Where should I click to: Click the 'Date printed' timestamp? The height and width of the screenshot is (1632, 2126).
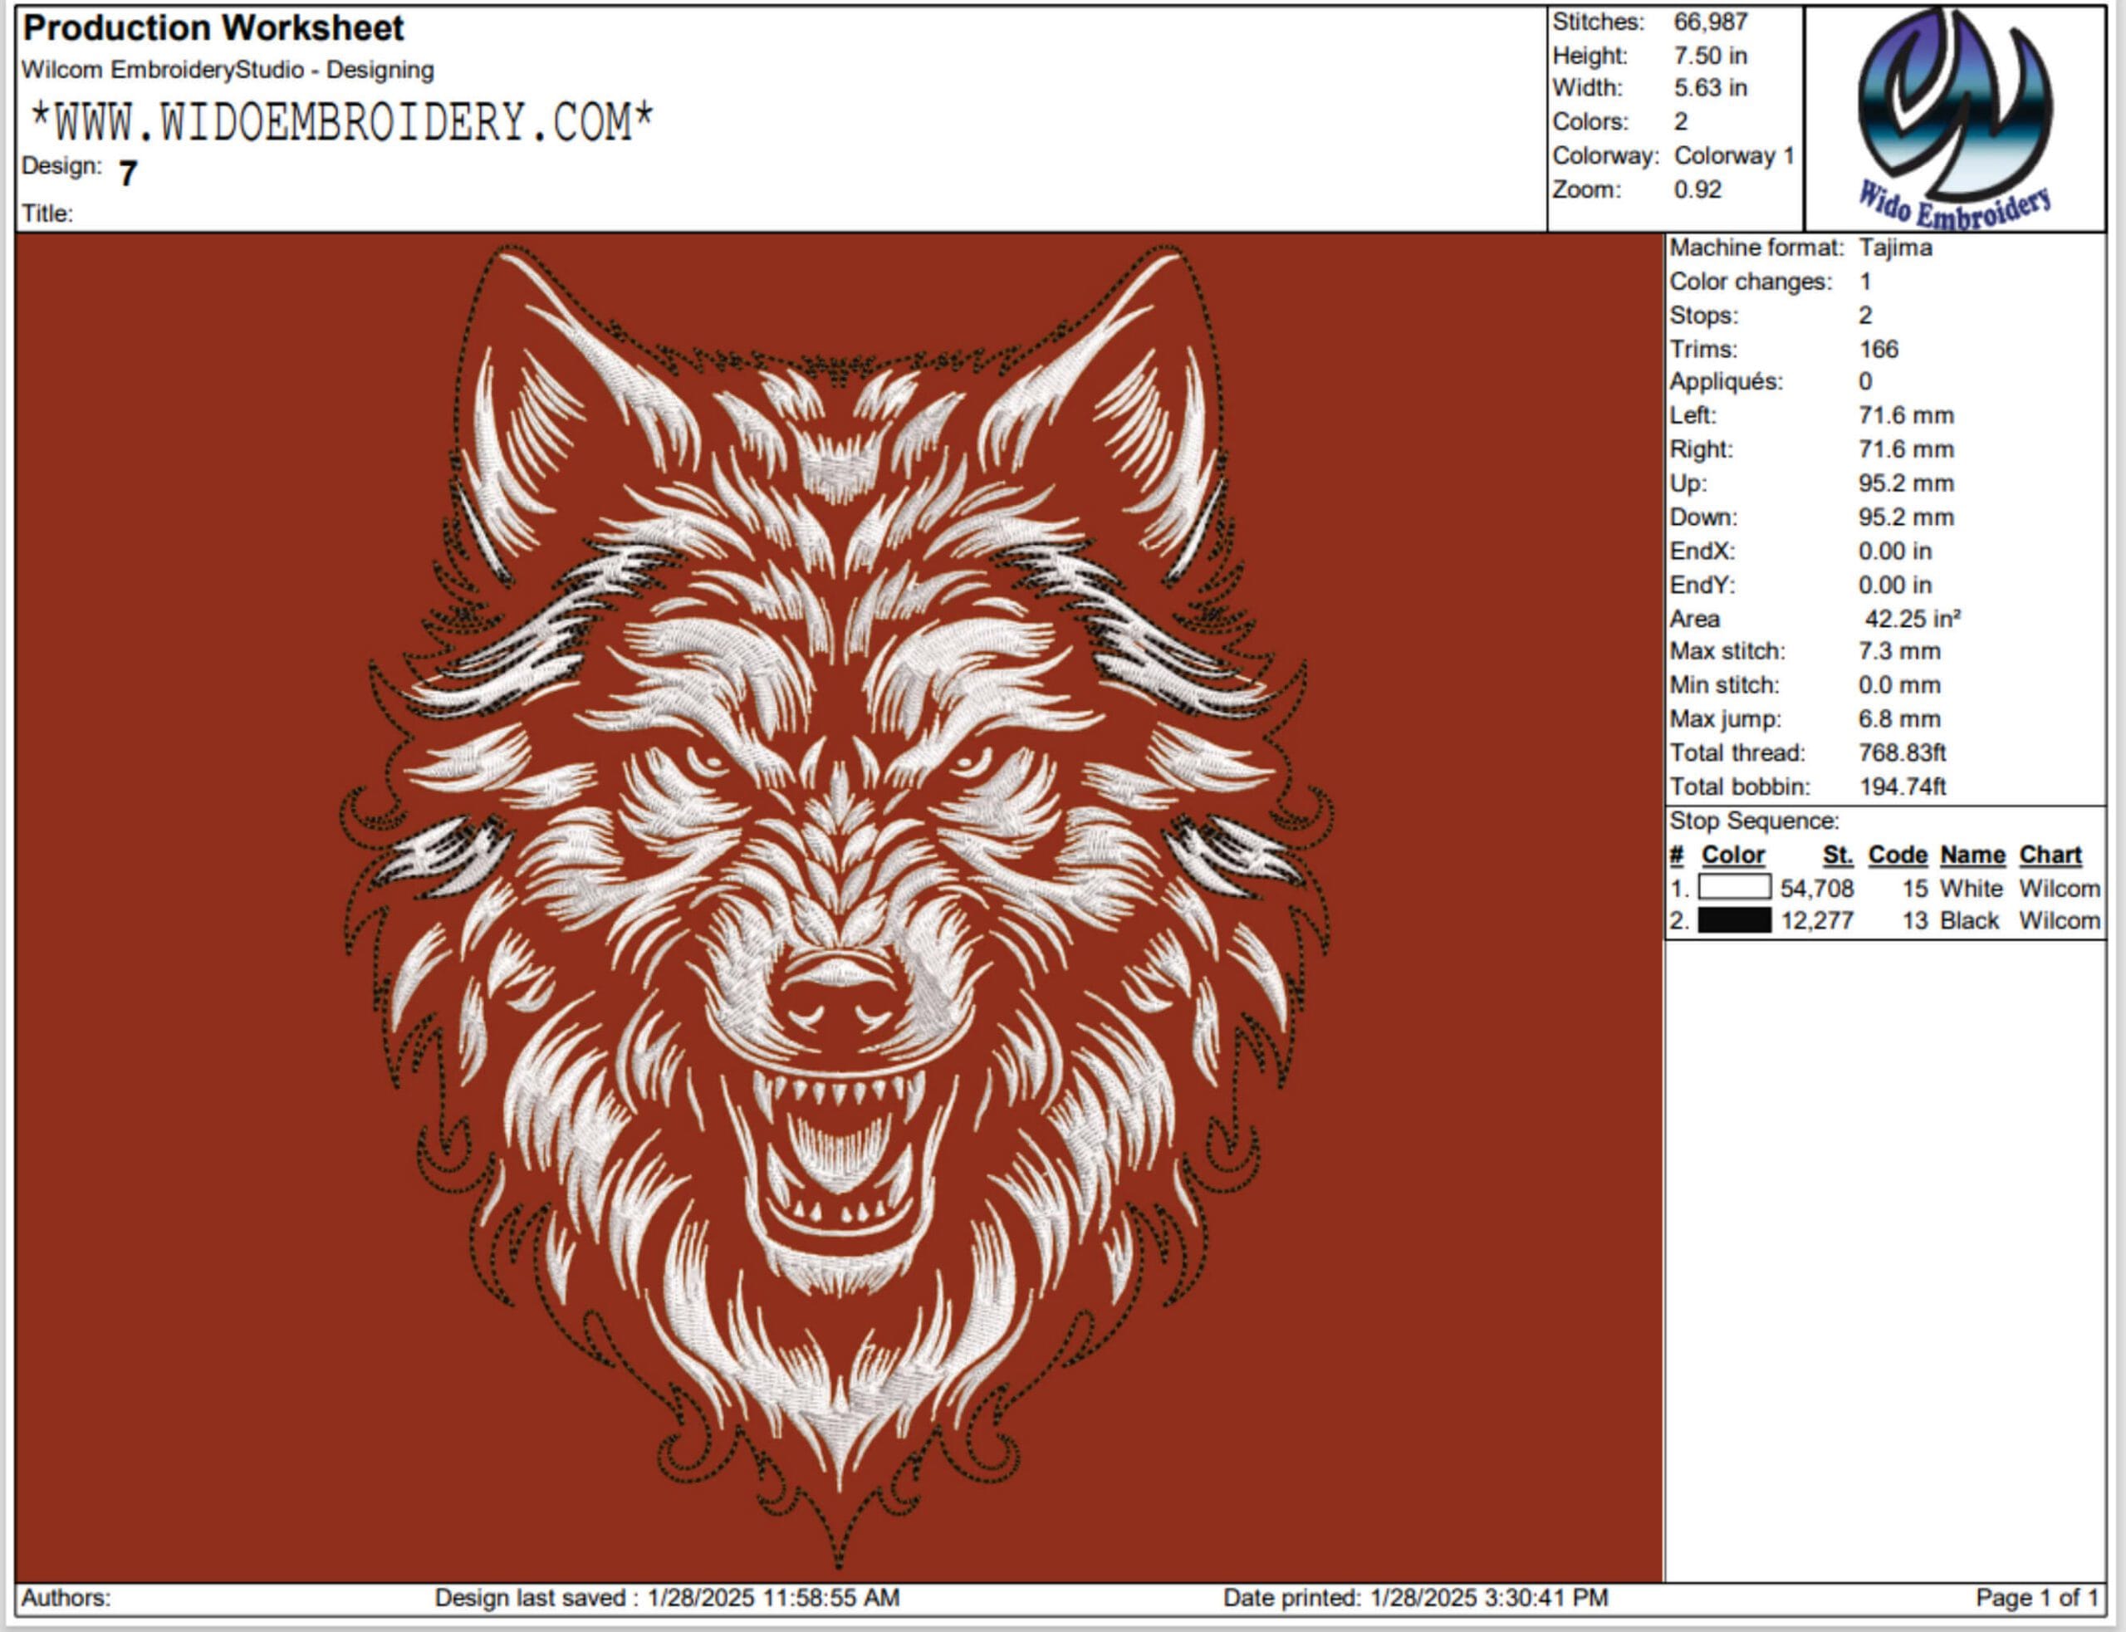1415,1598
